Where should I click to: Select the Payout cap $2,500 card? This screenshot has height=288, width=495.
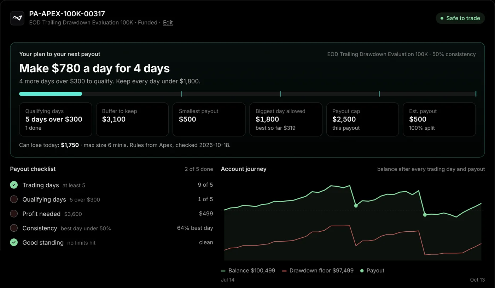coord(362,119)
